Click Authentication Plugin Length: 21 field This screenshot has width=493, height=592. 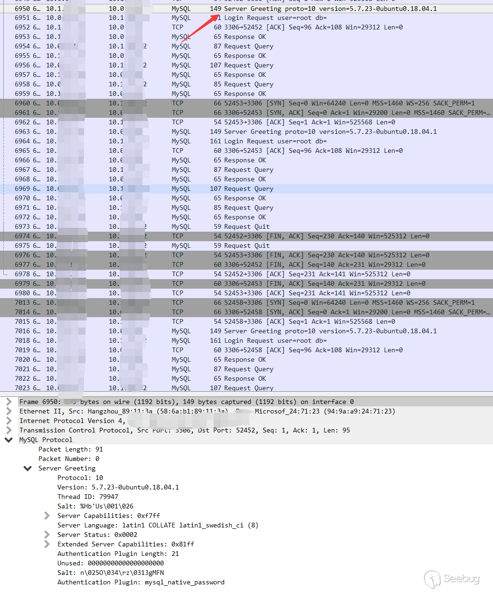118,554
